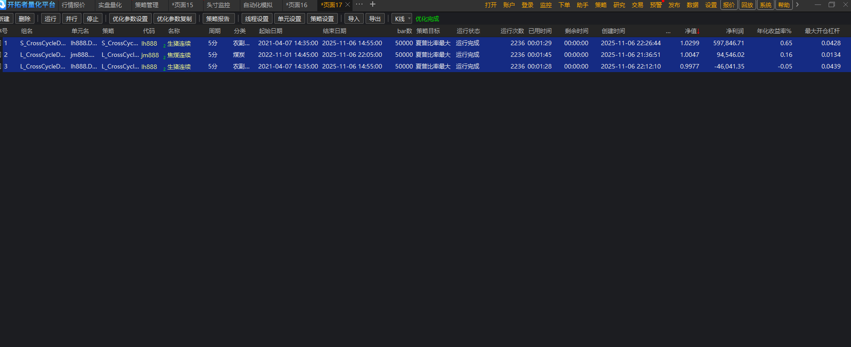Screen dimensions: 851x347
Task: Click the 策略报告 button
Action: tap(218, 19)
